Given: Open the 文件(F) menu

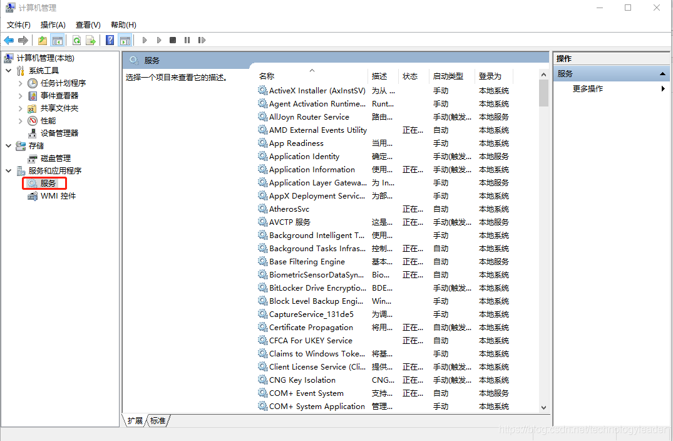Looking at the screenshot, I should pyautogui.click(x=18, y=25).
